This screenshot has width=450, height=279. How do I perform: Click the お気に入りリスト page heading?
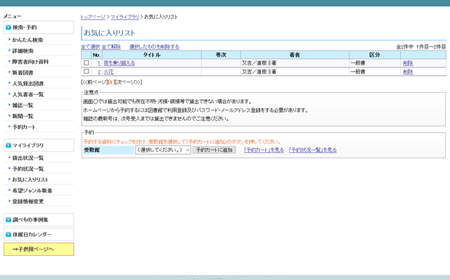(x=110, y=33)
